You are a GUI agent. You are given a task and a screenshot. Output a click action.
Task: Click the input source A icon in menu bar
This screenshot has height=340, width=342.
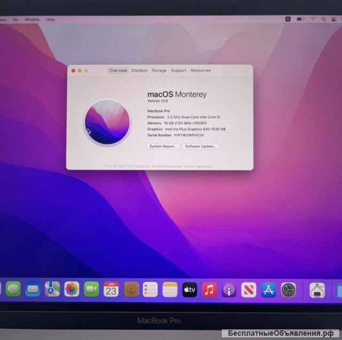[x=288, y=19]
